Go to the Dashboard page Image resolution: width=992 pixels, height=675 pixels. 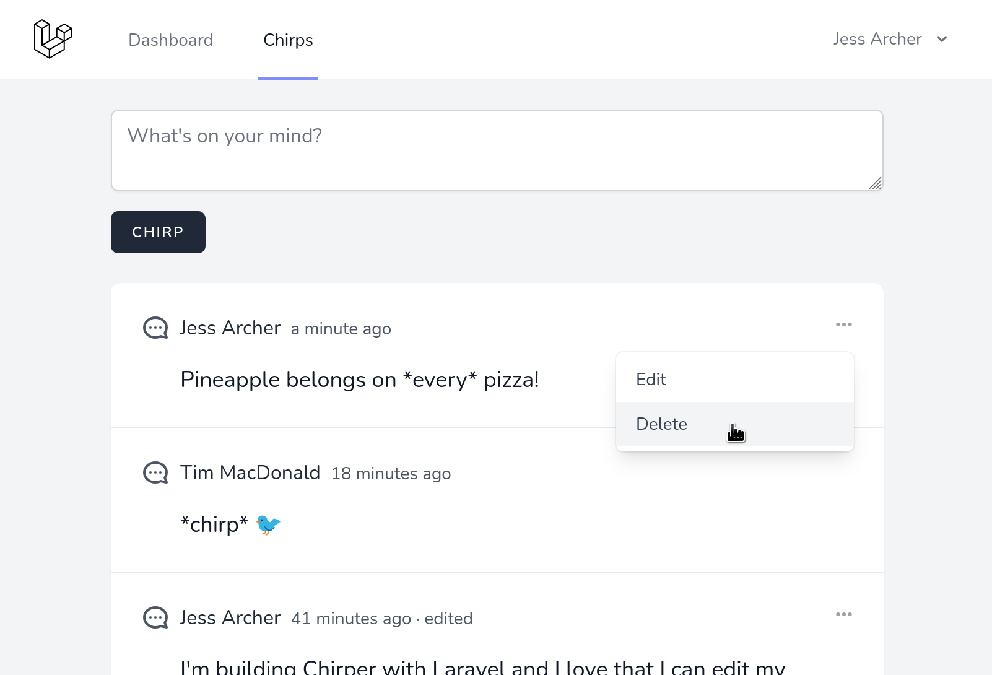[171, 40]
